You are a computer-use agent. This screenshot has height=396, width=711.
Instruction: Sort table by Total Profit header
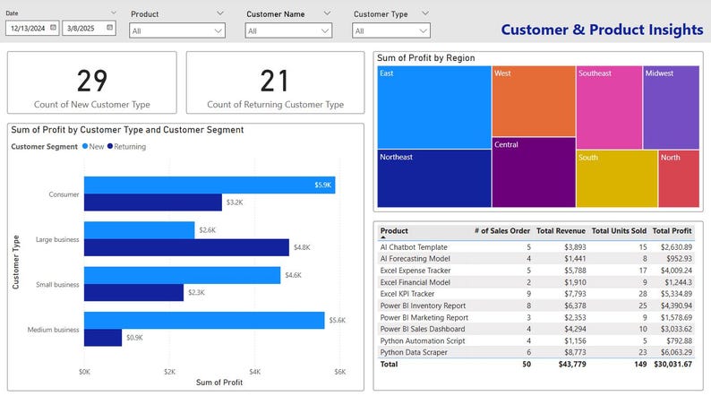click(x=672, y=231)
